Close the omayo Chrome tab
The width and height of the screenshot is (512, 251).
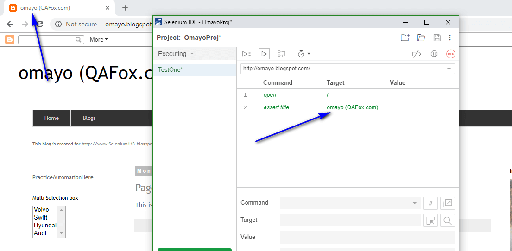tap(107, 8)
